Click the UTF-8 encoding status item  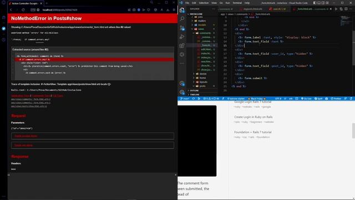point(278,99)
